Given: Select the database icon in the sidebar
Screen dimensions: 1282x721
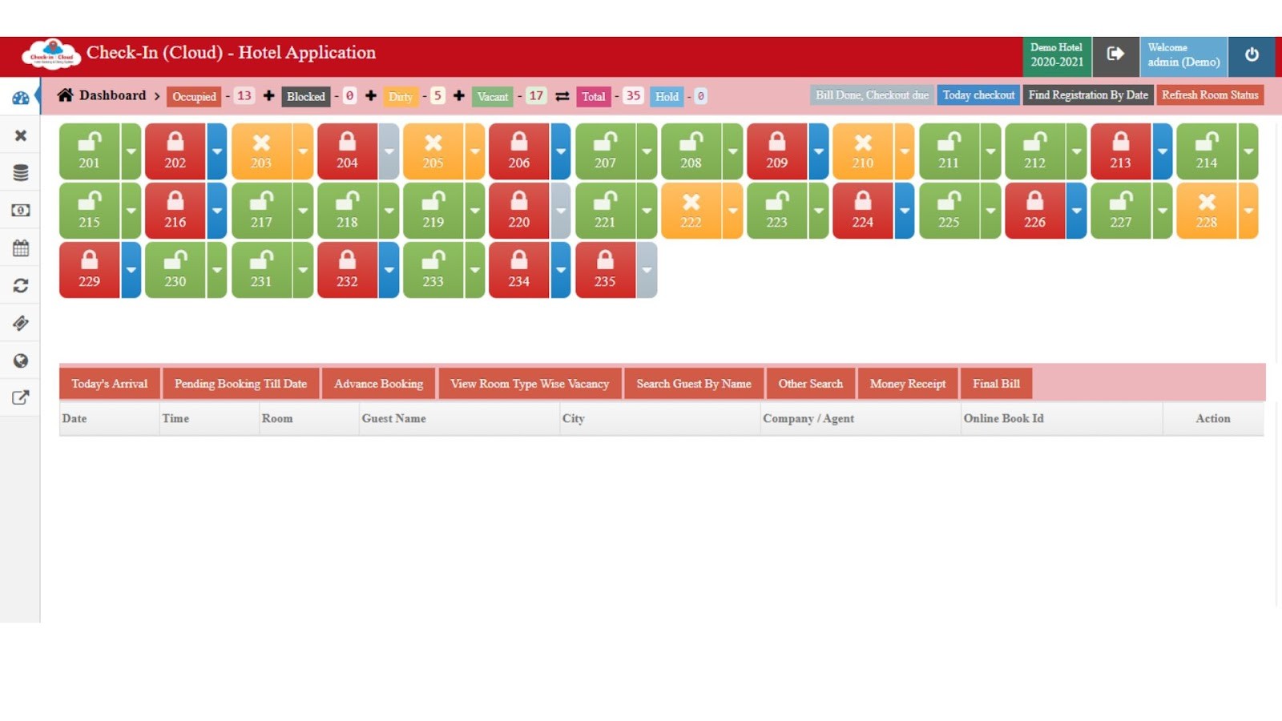Looking at the screenshot, I should (19, 172).
